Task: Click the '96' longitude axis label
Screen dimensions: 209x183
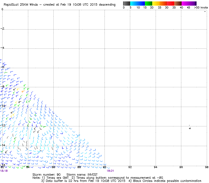Action: point(181,167)
